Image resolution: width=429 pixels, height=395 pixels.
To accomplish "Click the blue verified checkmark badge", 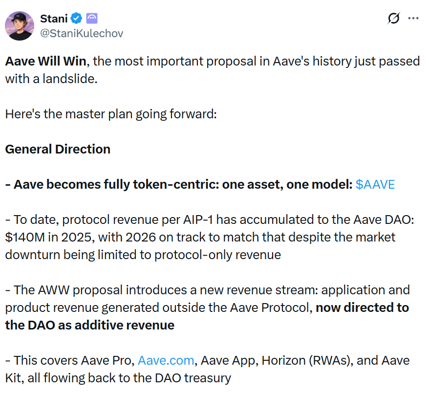I will 77,19.
